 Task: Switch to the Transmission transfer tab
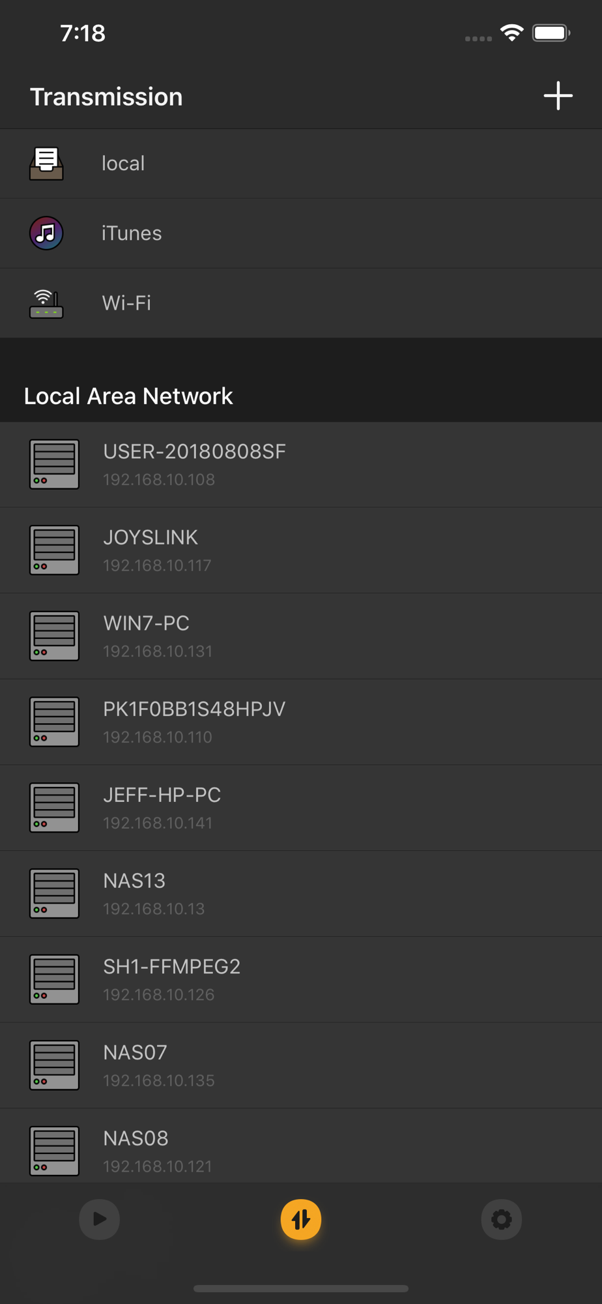[x=301, y=1219]
